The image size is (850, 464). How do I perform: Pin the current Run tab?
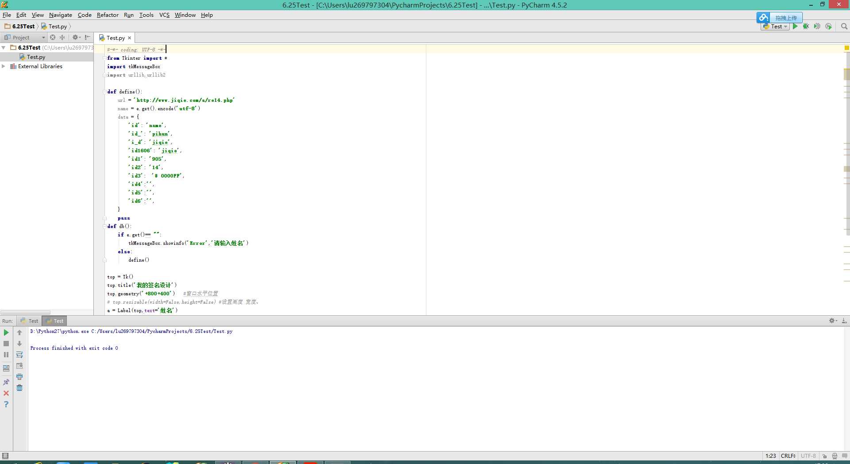(6, 382)
